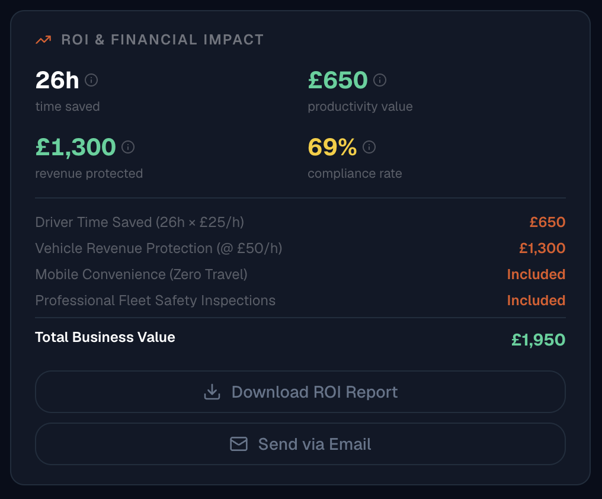Show info for 69% compliance rate

(x=369, y=147)
